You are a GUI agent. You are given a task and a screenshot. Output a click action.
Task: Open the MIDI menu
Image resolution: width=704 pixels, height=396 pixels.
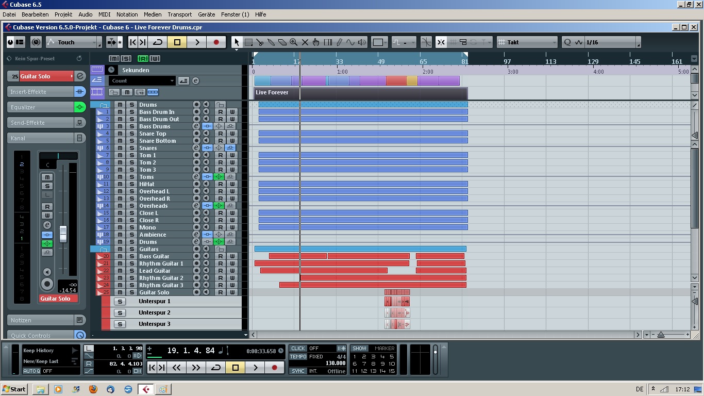(x=104, y=14)
